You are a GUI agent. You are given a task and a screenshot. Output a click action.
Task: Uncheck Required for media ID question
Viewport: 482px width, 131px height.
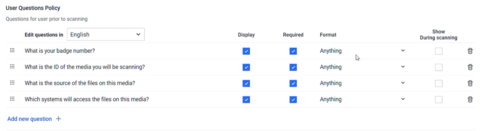pos(293,67)
